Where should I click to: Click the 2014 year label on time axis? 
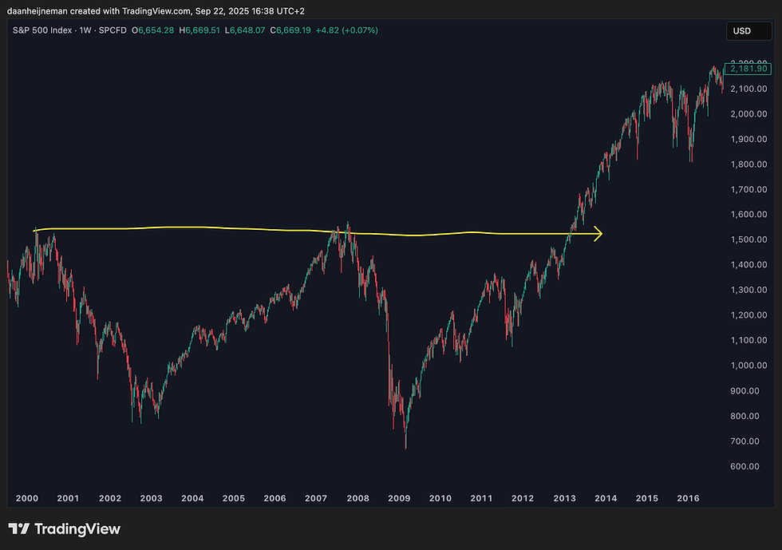click(606, 498)
